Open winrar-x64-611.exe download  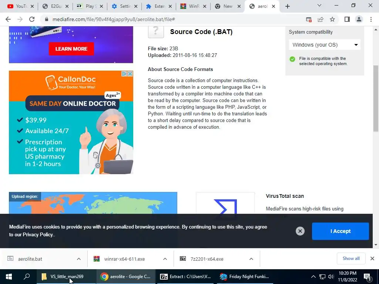click(x=124, y=259)
